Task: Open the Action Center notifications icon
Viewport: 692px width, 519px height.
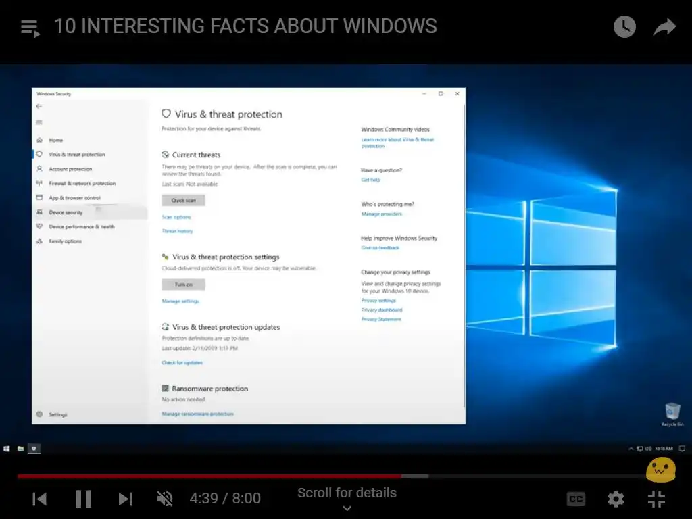Action: tap(682, 449)
